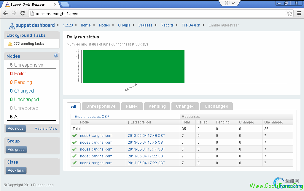Export nodes as CSV

tap(92, 117)
